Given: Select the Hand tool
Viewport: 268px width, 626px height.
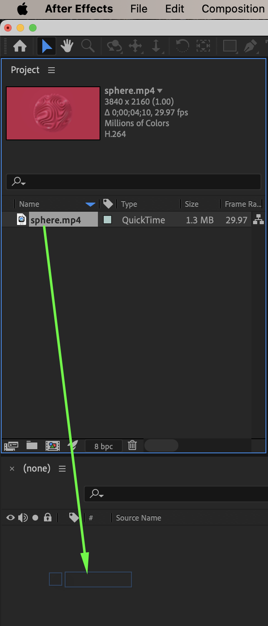Looking at the screenshot, I should tap(67, 46).
